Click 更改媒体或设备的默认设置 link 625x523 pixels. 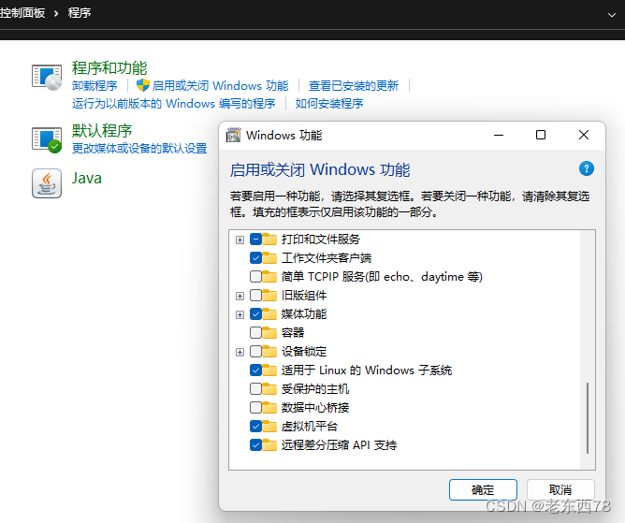[x=139, y=148]
